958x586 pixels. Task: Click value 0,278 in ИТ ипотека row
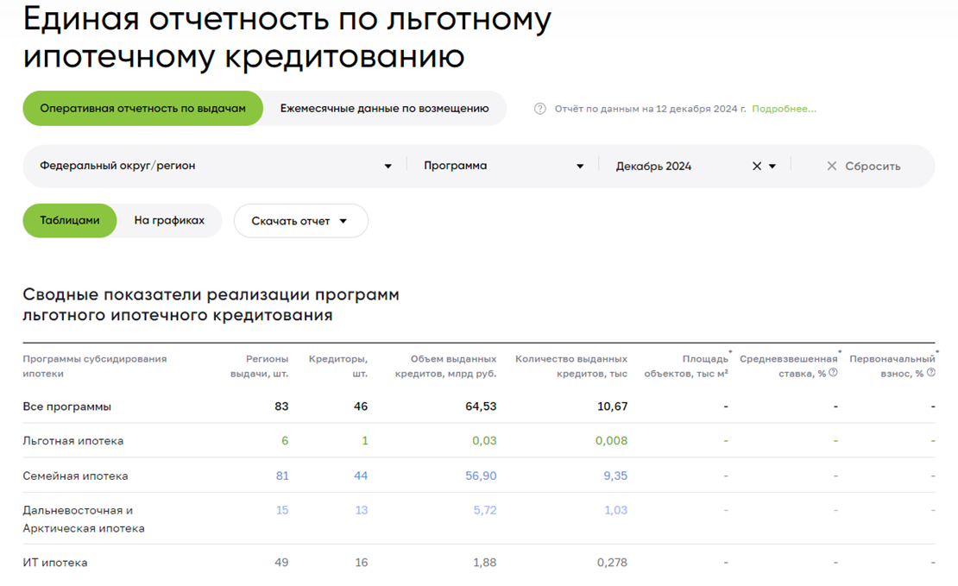coord(612,562)
